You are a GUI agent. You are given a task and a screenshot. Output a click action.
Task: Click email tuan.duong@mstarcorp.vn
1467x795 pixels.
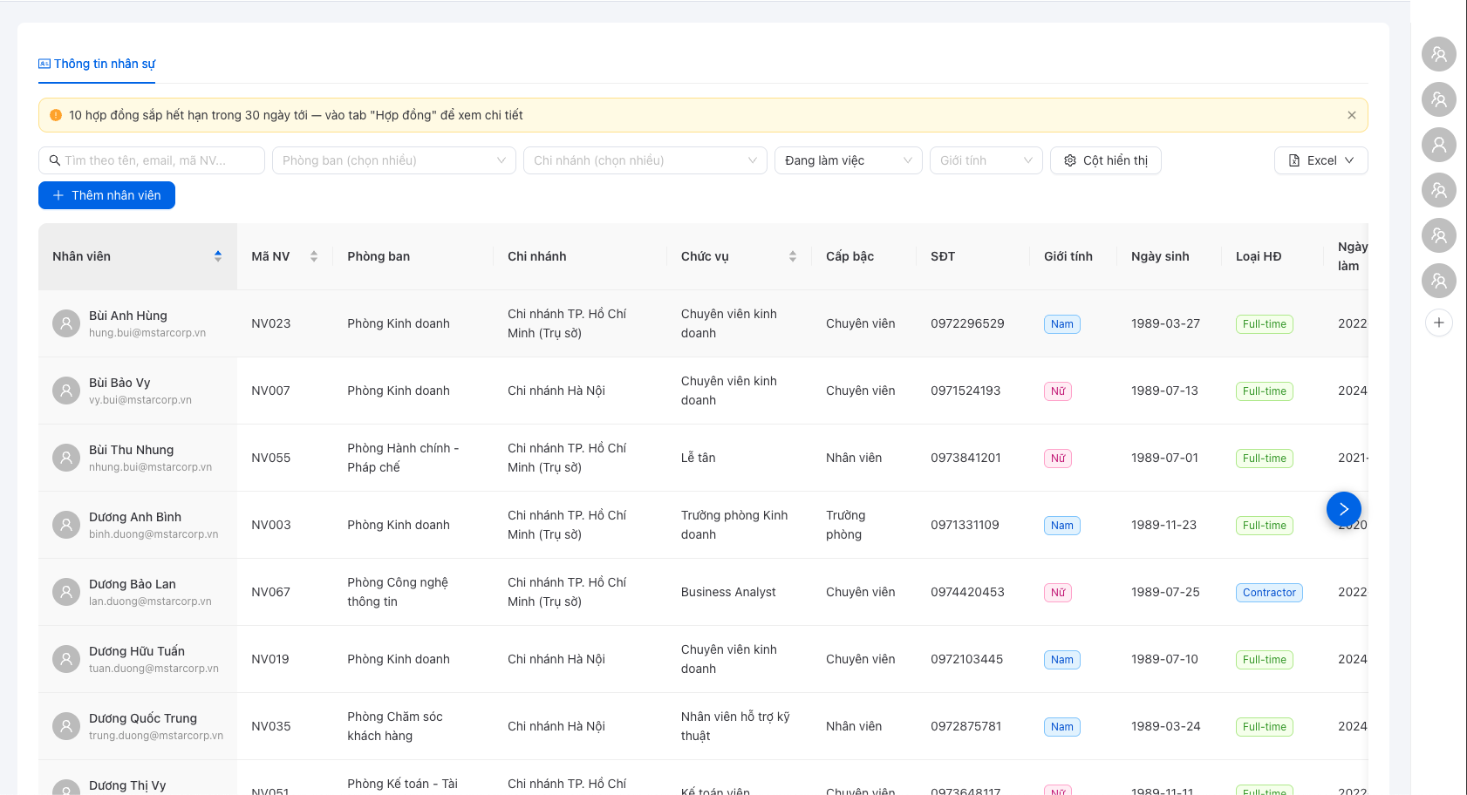[x=154, y=669]
